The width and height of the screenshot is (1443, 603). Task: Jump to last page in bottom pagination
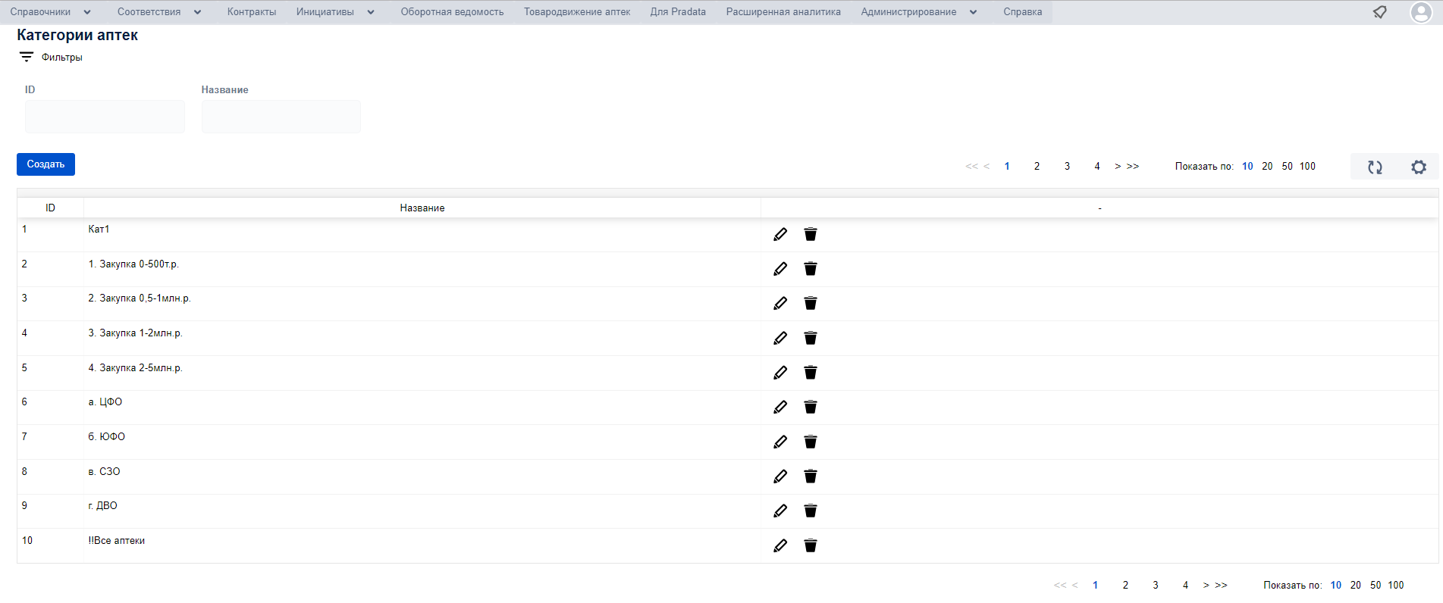tap(1222, 586)
